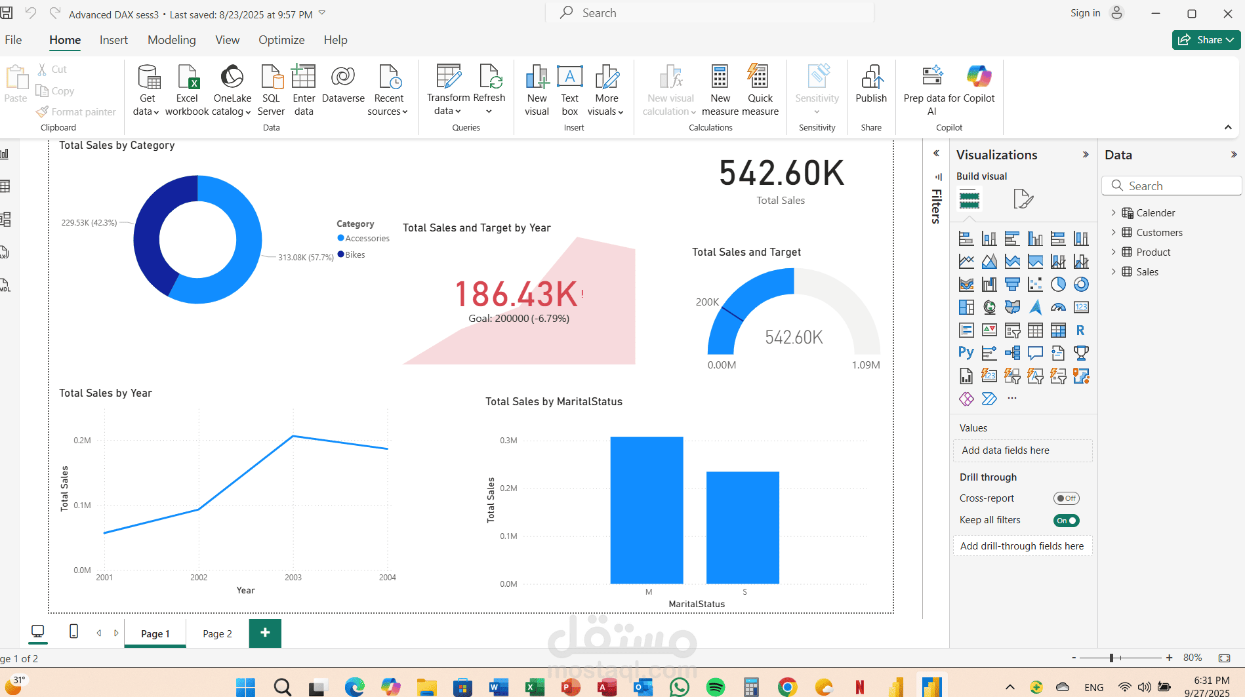Viewport: 1245px width, 697px height.
Task: Select the donut chart visualization icon
Action: [x=1081, y=285]
